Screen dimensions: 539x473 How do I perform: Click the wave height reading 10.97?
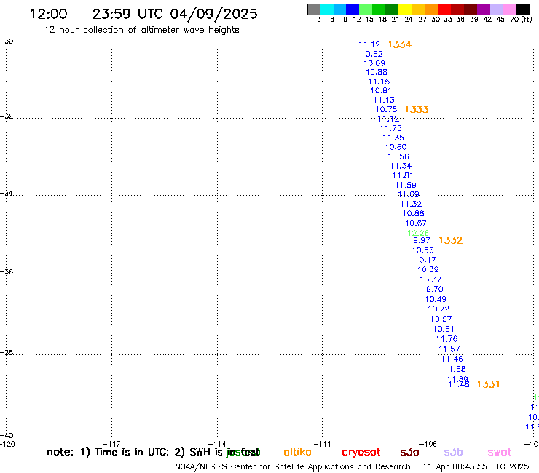tap(441, 319)
